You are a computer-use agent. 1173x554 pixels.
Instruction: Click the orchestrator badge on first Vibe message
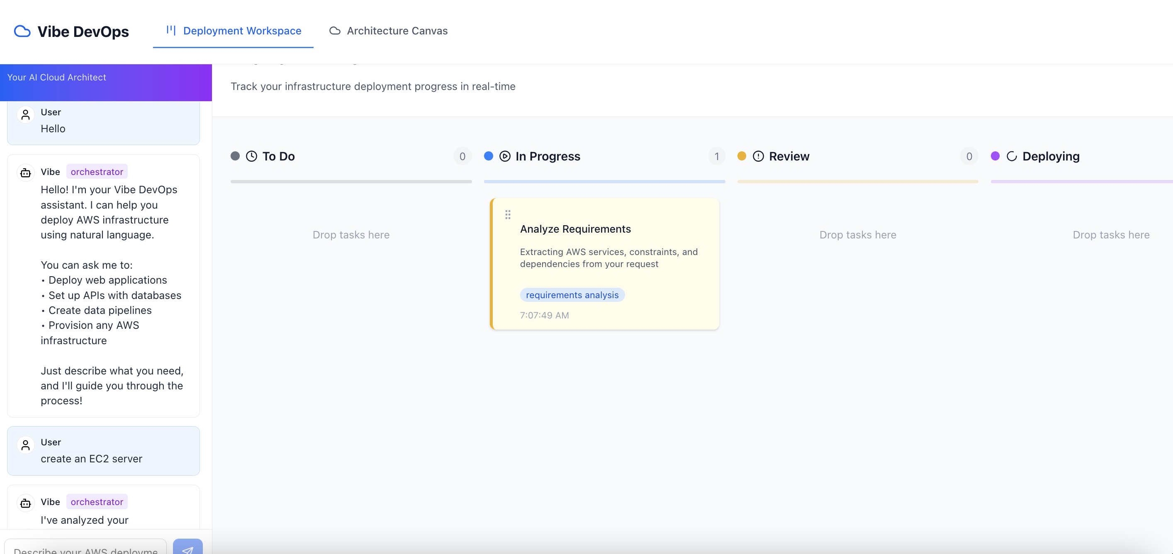point(97,172)
